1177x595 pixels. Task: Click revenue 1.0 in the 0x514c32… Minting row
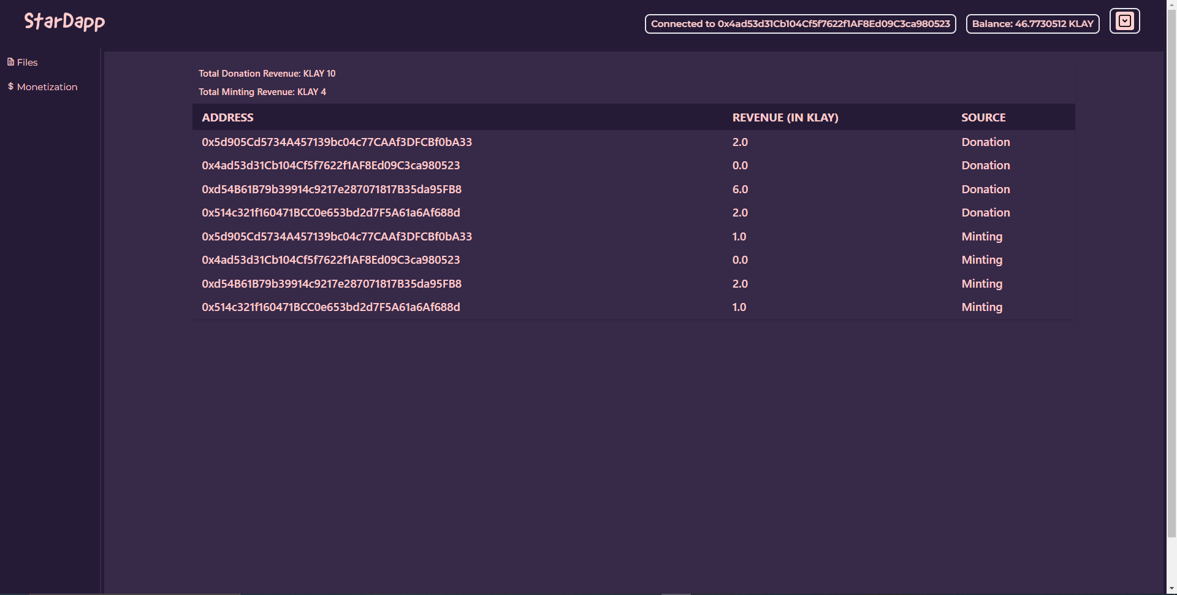739,307
